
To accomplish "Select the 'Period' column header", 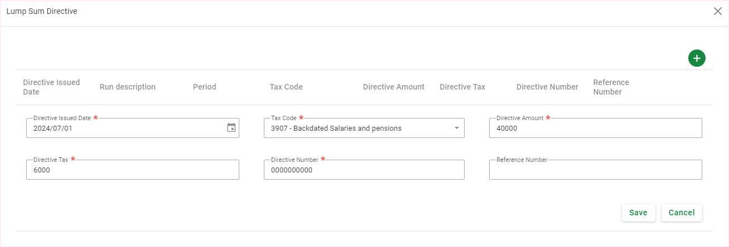I will tap(204, 87).
